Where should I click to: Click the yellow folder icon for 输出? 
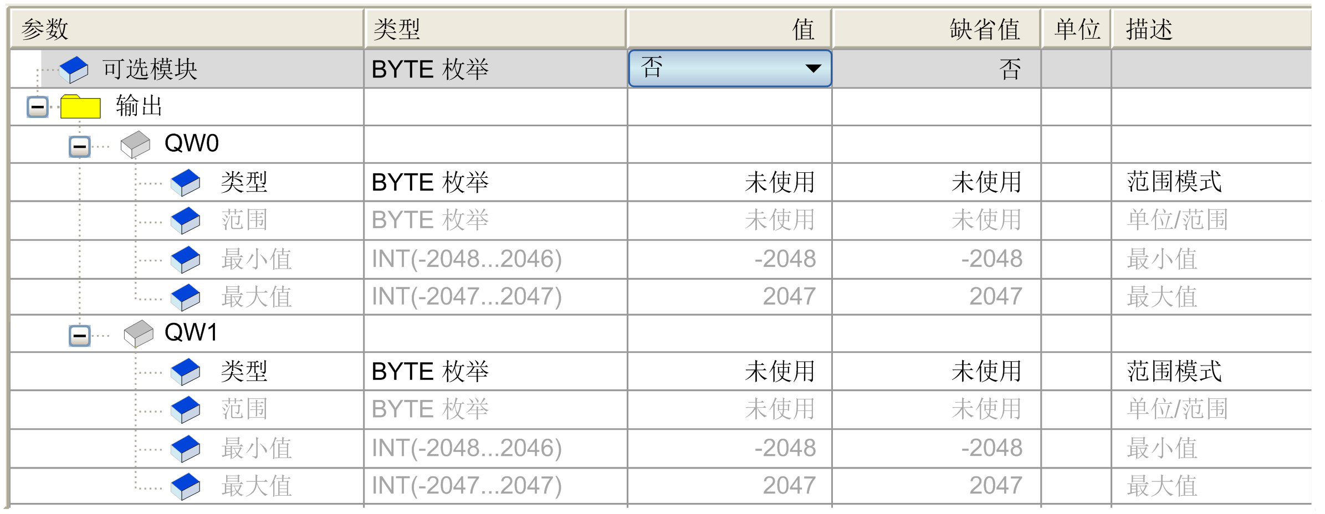pyautogui.click(x=80, y=106)
